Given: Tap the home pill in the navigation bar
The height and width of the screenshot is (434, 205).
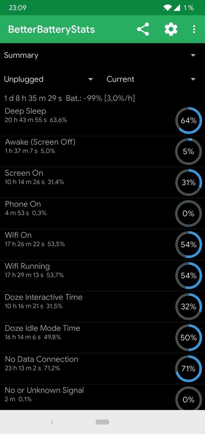Looking at the screenshot, I should tap(102, 422).
